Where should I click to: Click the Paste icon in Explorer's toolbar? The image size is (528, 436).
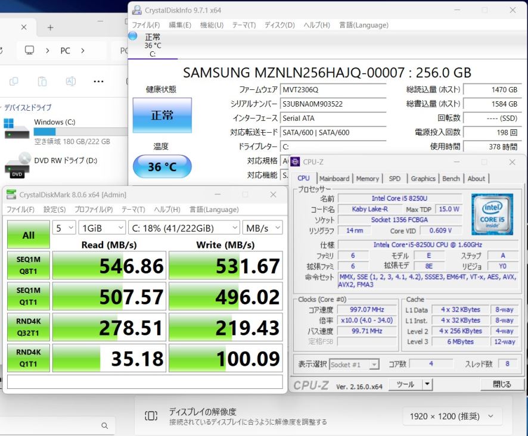pyautogui.click(x=42, y=81)
